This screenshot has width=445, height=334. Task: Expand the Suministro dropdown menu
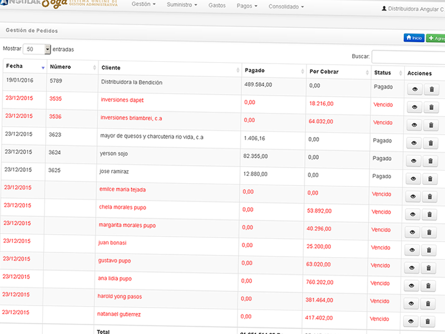click(182, 6)
